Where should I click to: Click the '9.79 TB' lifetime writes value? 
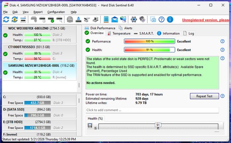pyautogui.click(x=141, y=103)
